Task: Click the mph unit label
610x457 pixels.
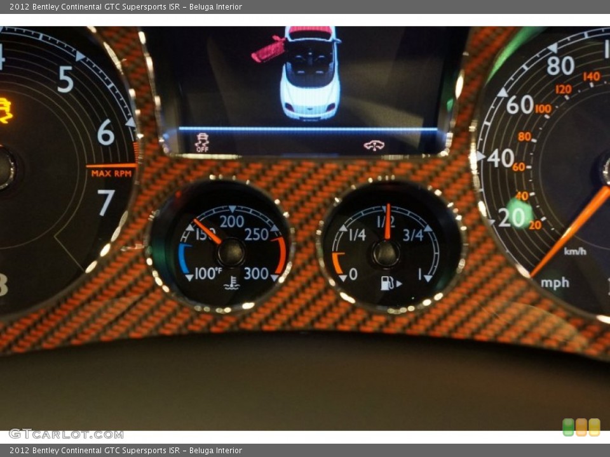Action: pyautogui.click(x=555, y=283)
